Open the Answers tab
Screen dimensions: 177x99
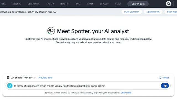point(17,4)
